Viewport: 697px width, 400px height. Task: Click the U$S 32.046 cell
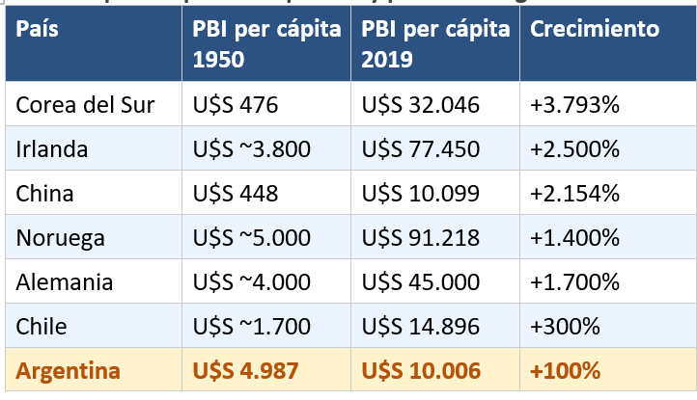pyautogui.click(x=421, y=104)
